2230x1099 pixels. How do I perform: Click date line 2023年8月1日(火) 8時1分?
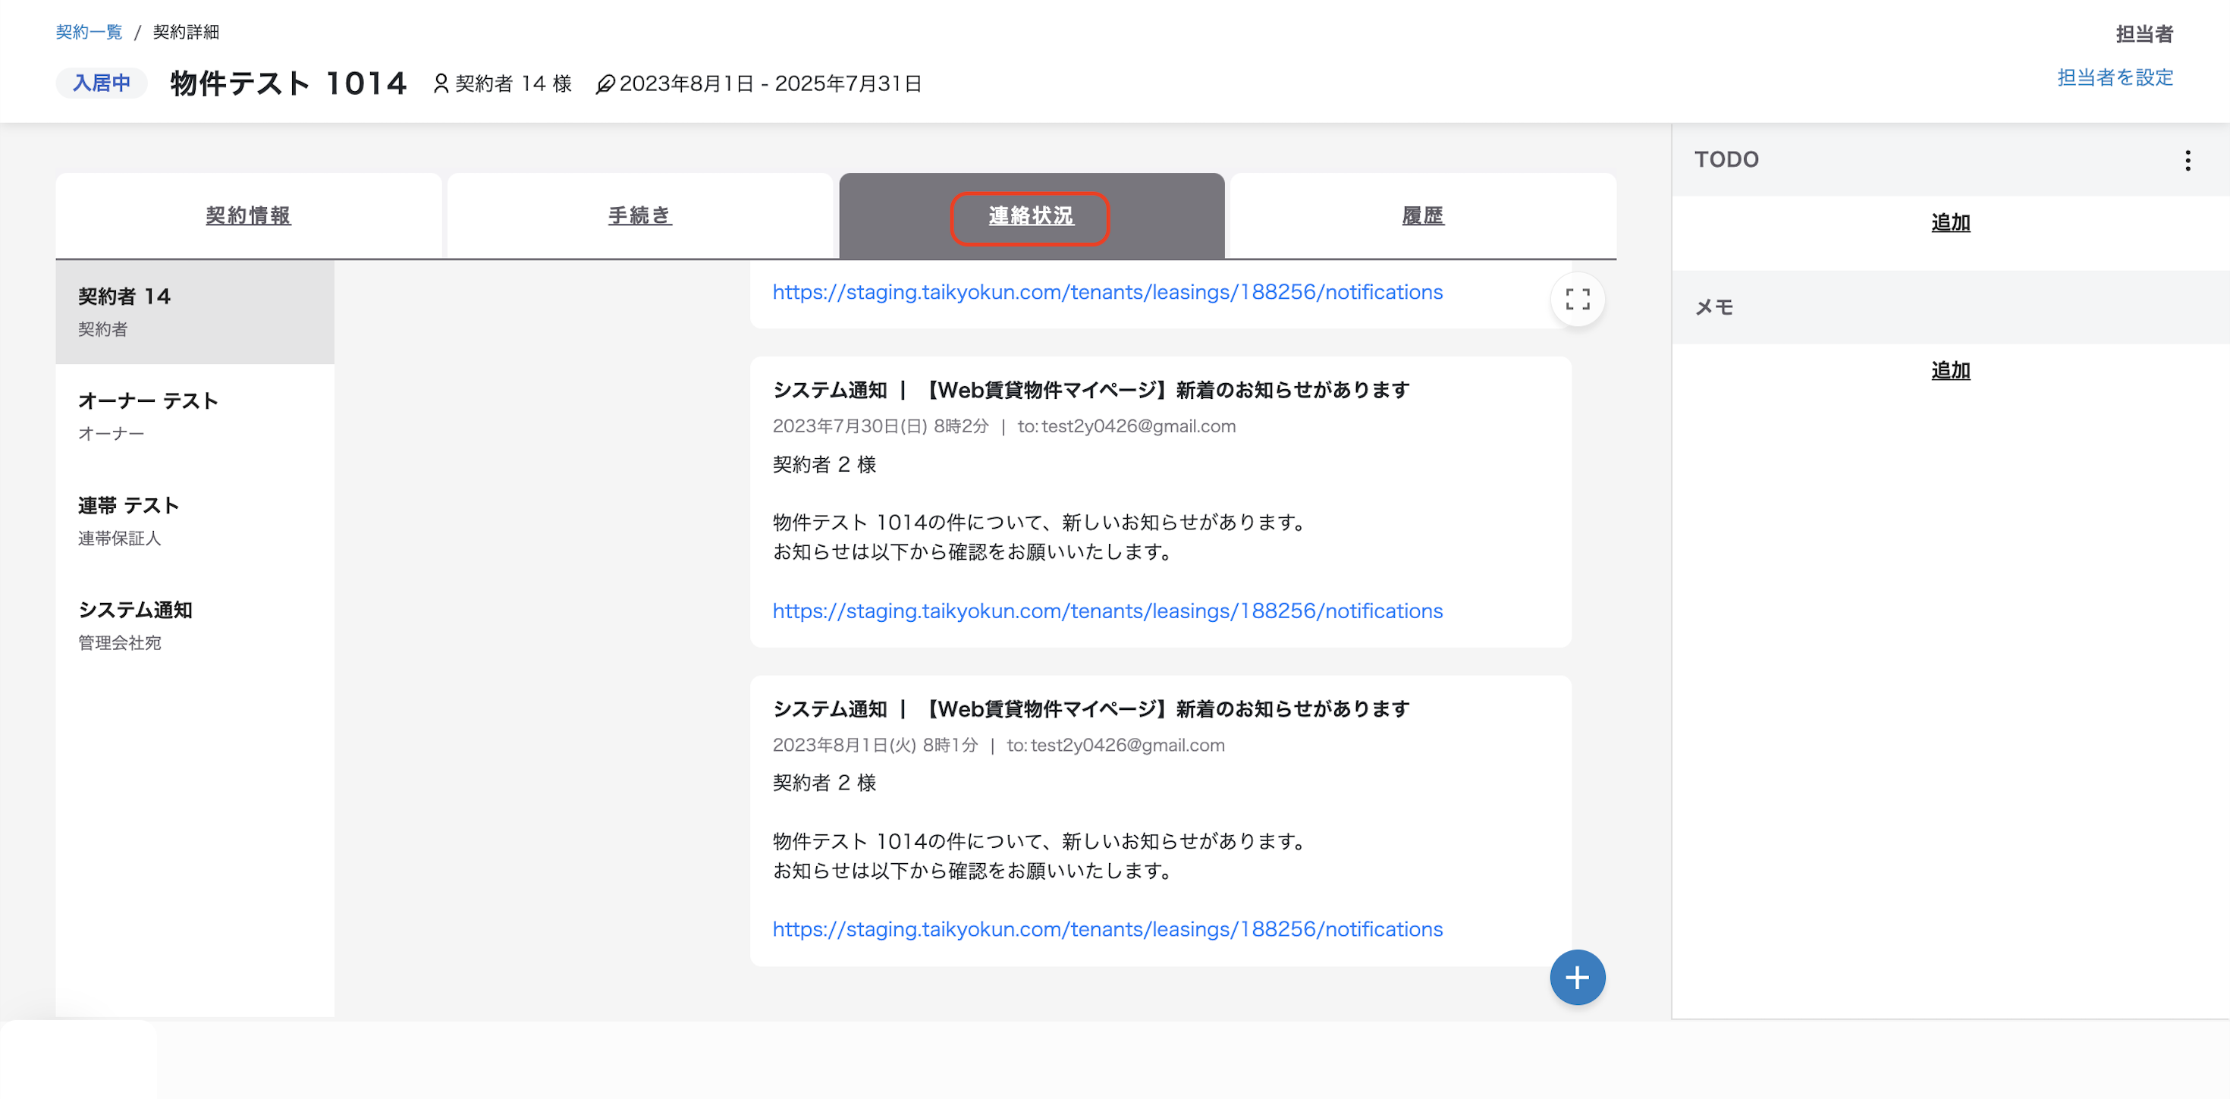point(875,745)
